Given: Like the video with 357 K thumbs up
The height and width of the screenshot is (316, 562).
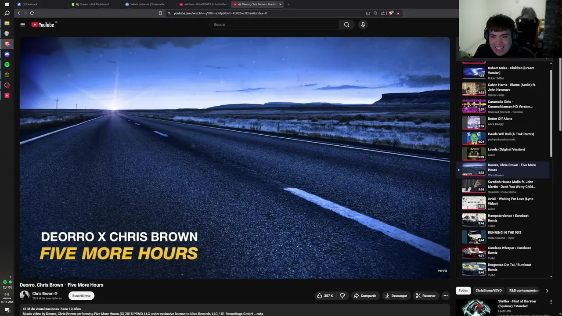Looking at the screenshot, I should coord(325,296).
